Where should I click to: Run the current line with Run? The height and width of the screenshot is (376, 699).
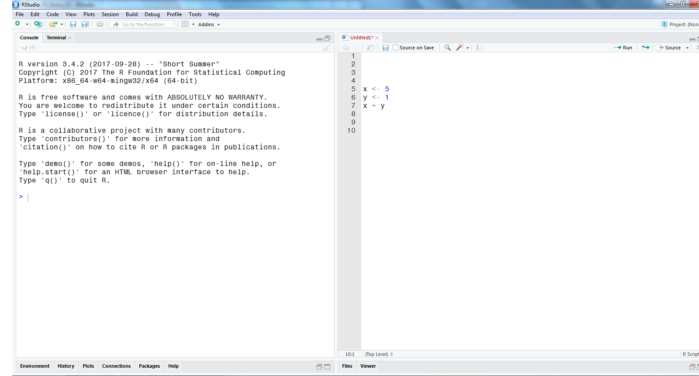coord(623,48)
